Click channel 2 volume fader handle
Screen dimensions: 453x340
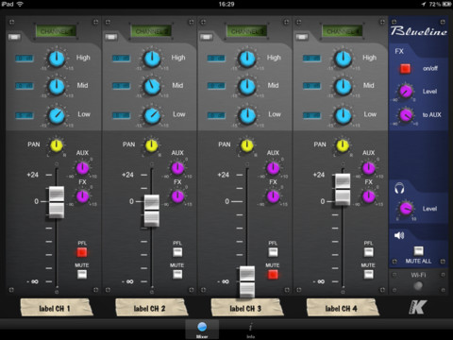152,211
